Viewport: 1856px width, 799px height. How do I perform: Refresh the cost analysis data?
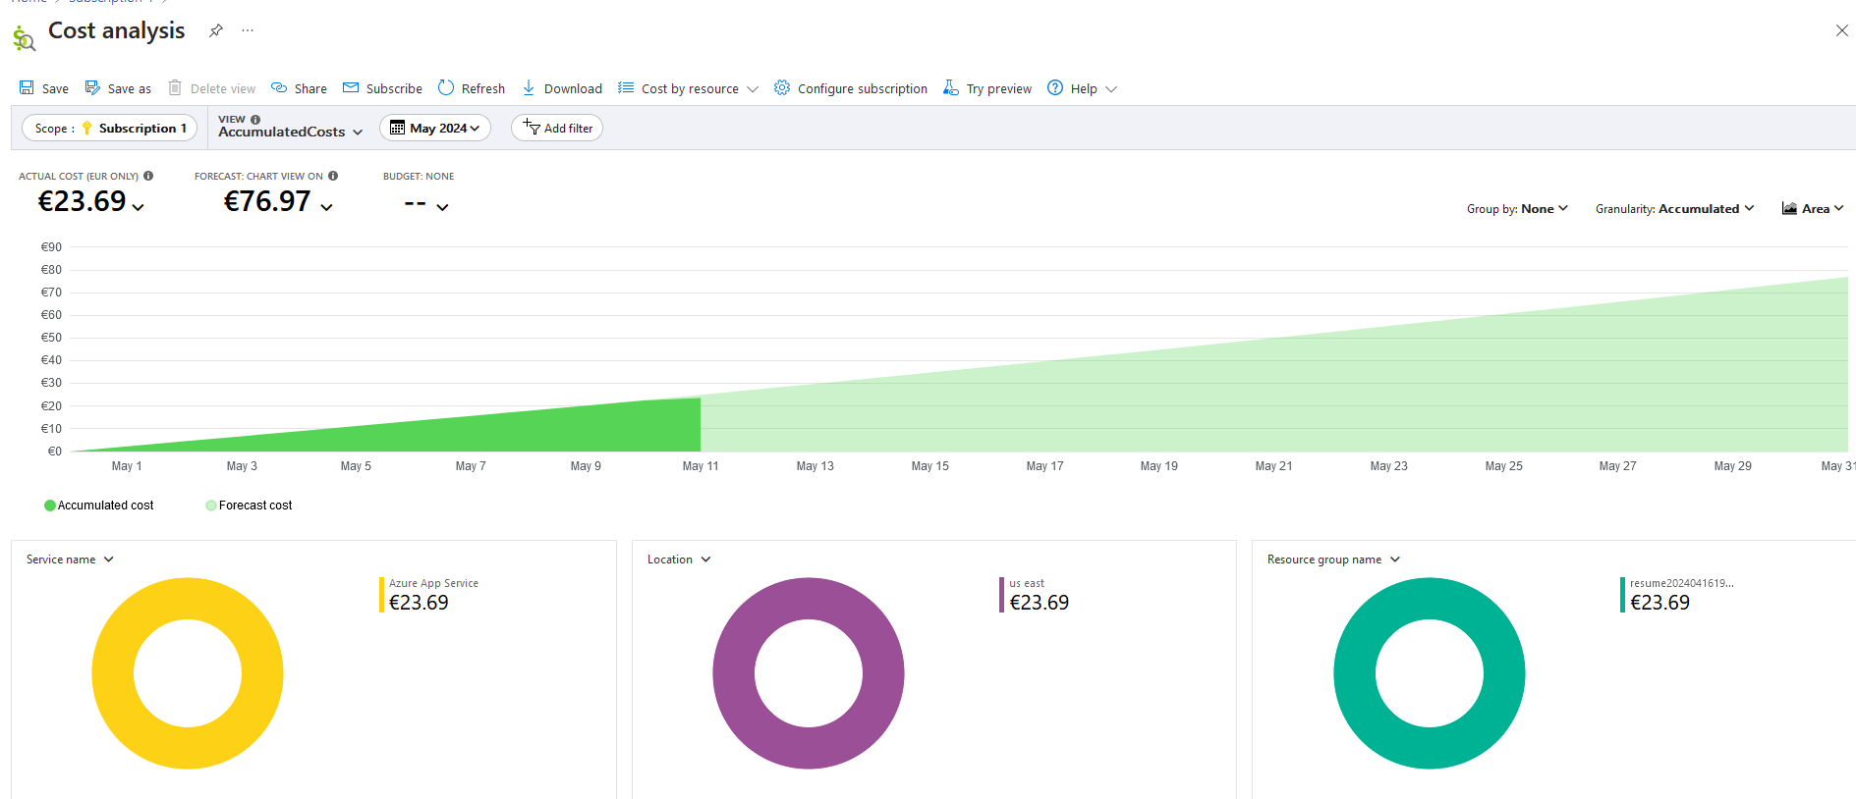point(472,88)
